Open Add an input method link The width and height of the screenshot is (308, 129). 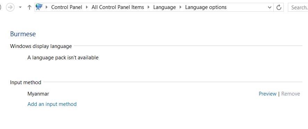tap(52, 104)
